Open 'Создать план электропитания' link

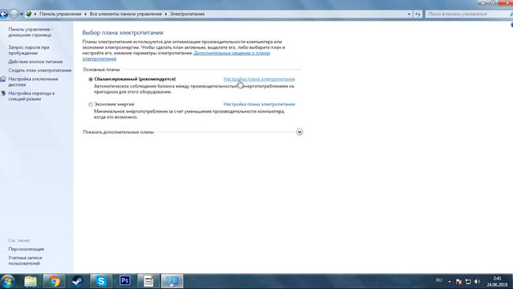40,70
